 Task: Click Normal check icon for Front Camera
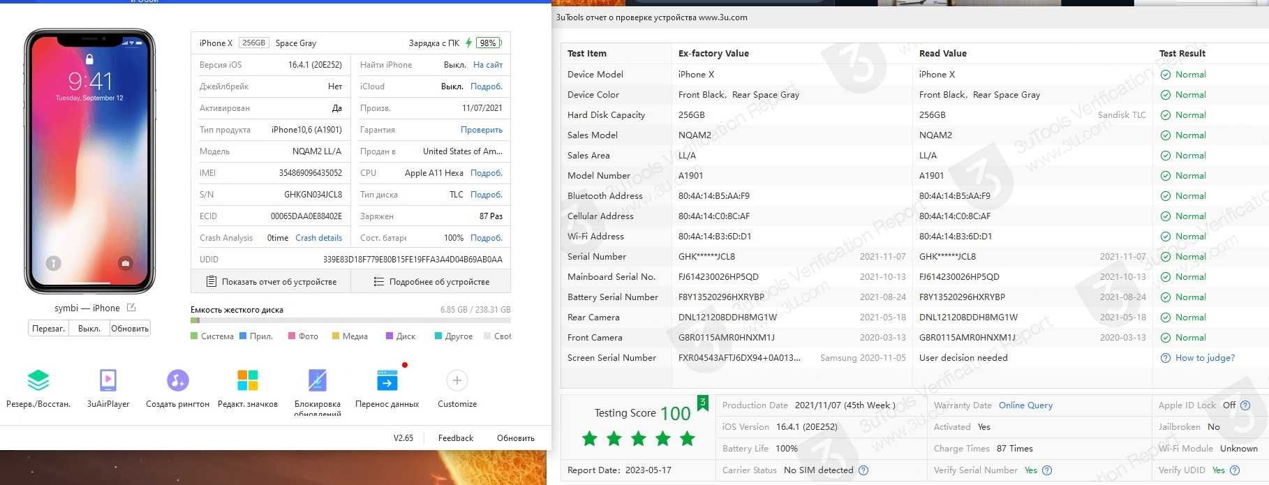[x=1165, y=338]
